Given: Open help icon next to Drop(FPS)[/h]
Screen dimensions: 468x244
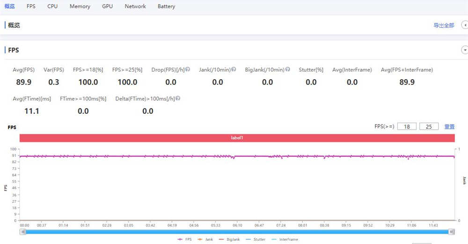Looking at the screenshot, I should (188, 69).
